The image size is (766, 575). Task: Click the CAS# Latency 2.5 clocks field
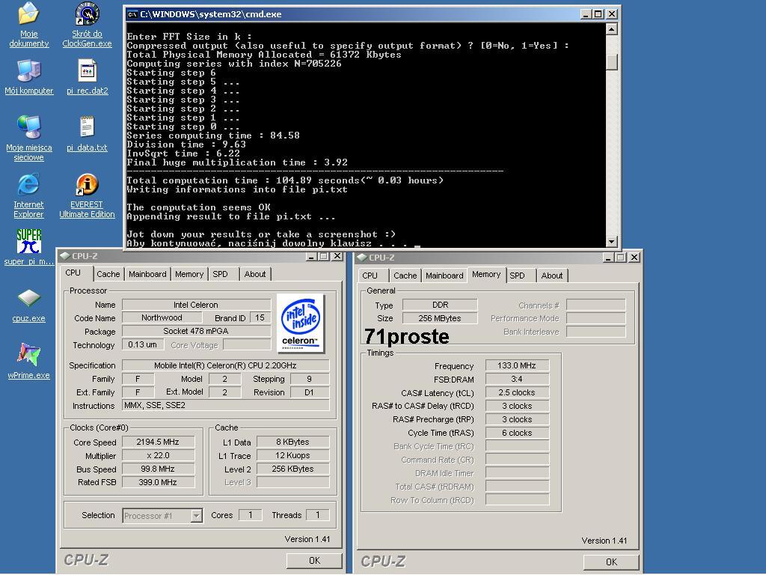517,392
